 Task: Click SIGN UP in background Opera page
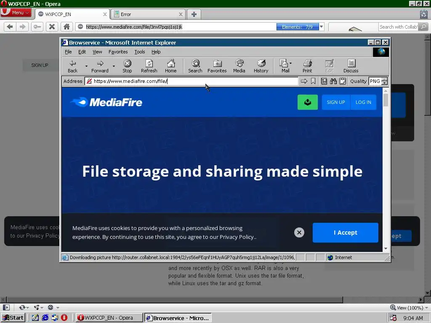pyautogui.click(x=40, y=65)
